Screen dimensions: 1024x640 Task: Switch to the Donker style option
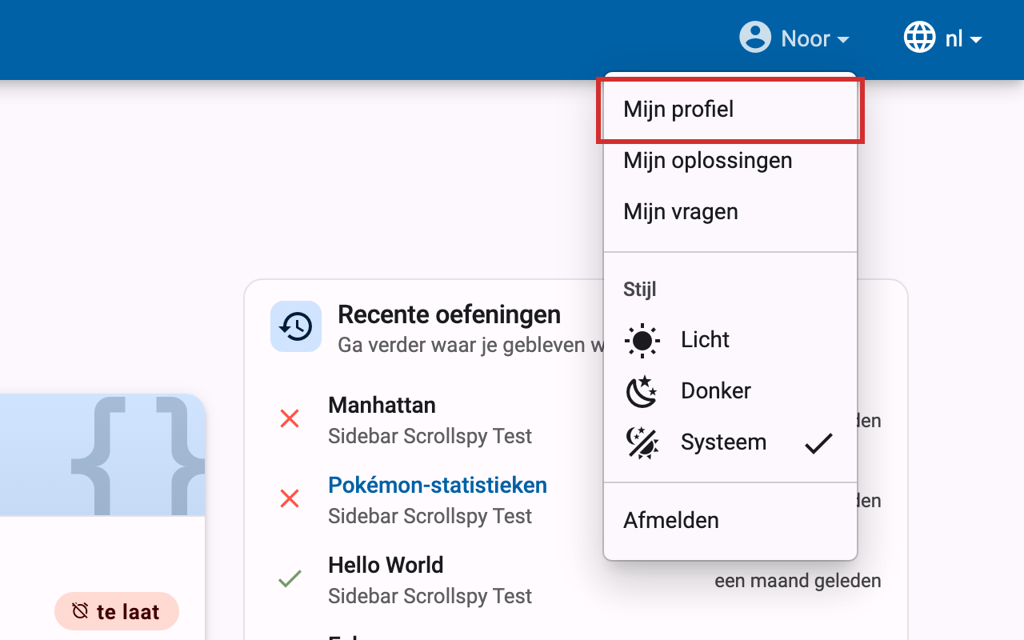(730, 391)
